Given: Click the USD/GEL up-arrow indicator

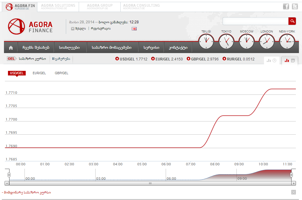Looking at the screenshot, I should 117,59.
